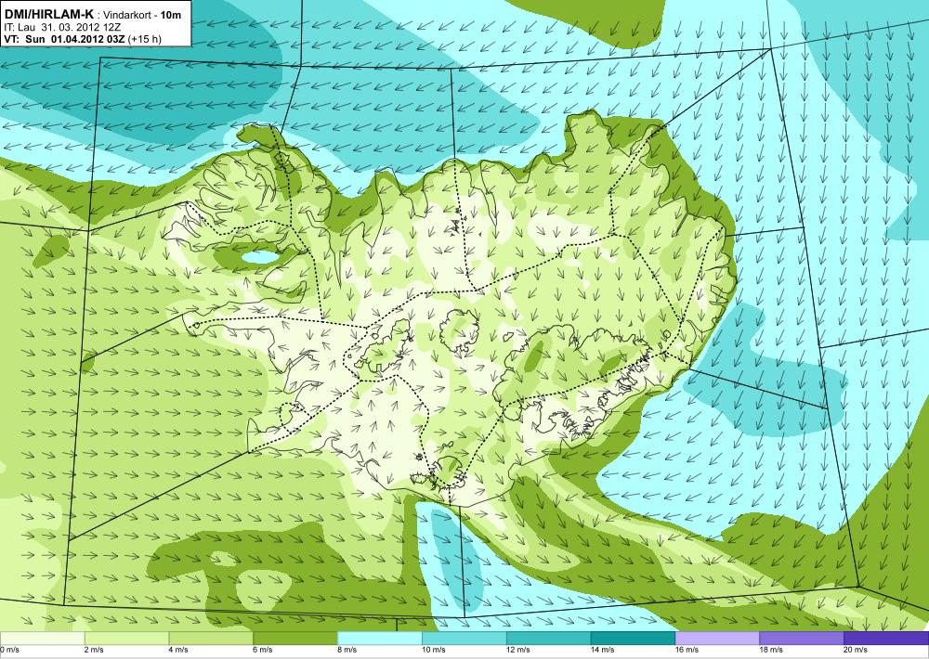This screenshot has height=659, width=929.
Task: Select the 'Vindarkort - 10m' label
Action: [142, 16]
